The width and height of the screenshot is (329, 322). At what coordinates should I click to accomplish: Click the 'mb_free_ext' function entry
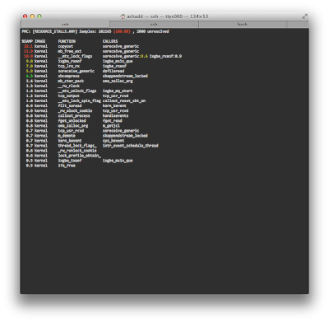[x=70, y=51]
